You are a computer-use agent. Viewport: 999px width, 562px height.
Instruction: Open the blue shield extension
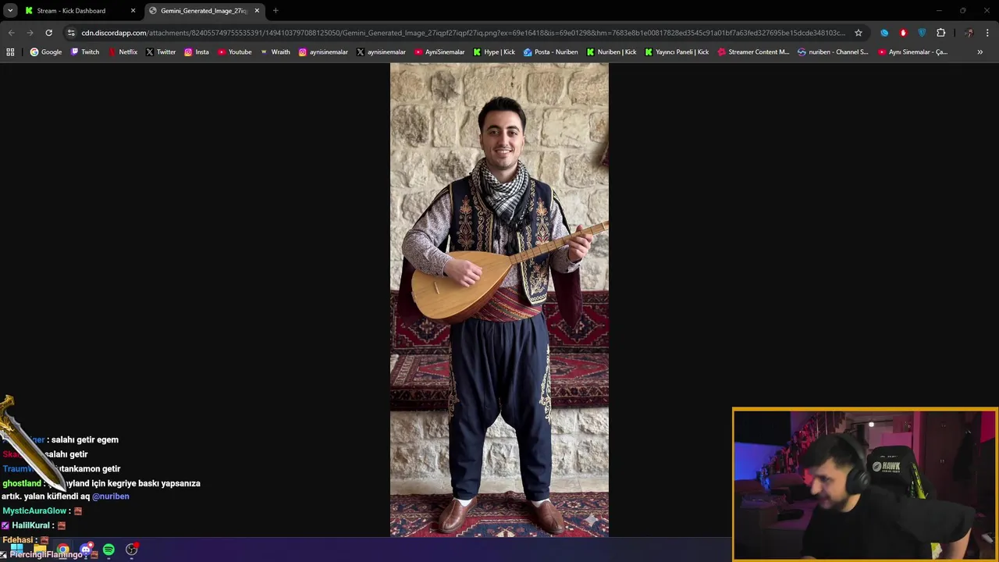click(x=922, y=33)
